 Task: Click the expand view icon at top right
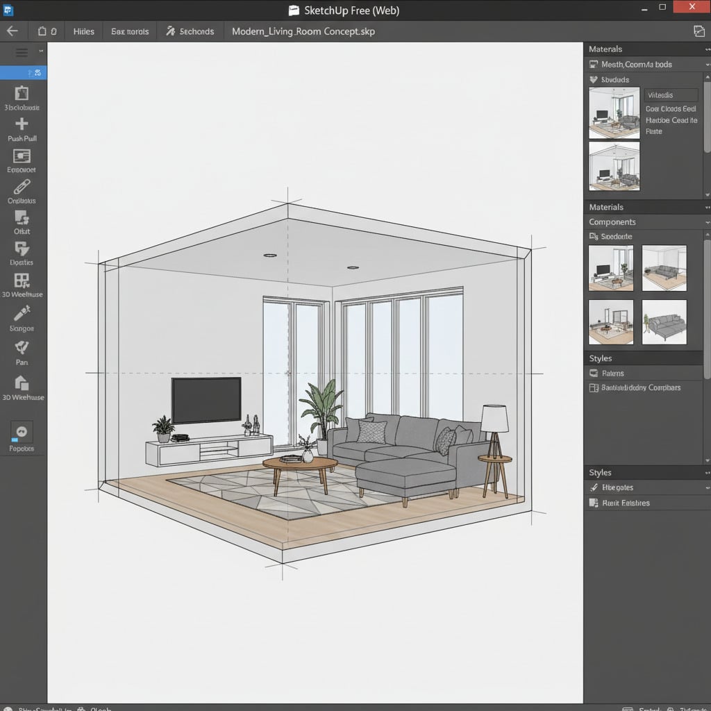click(700, 31)
